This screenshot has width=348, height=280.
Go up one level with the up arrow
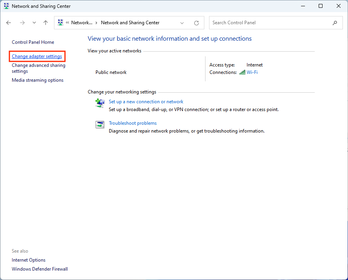(46, 23)
